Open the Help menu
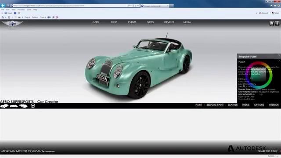 click(x=35, y=10)
